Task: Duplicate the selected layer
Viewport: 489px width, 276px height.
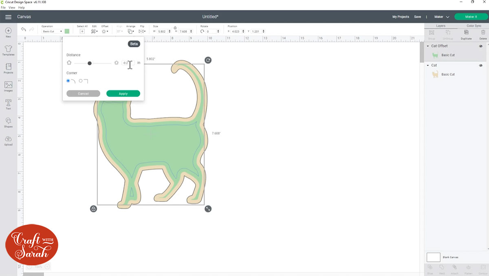Action: tap(466, 32)
